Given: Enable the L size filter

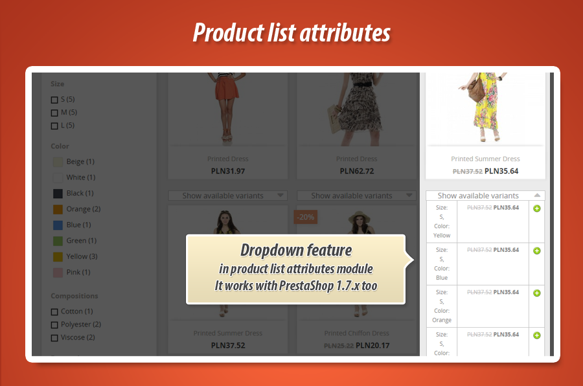Looking at the screenshot, I should 54,125.
